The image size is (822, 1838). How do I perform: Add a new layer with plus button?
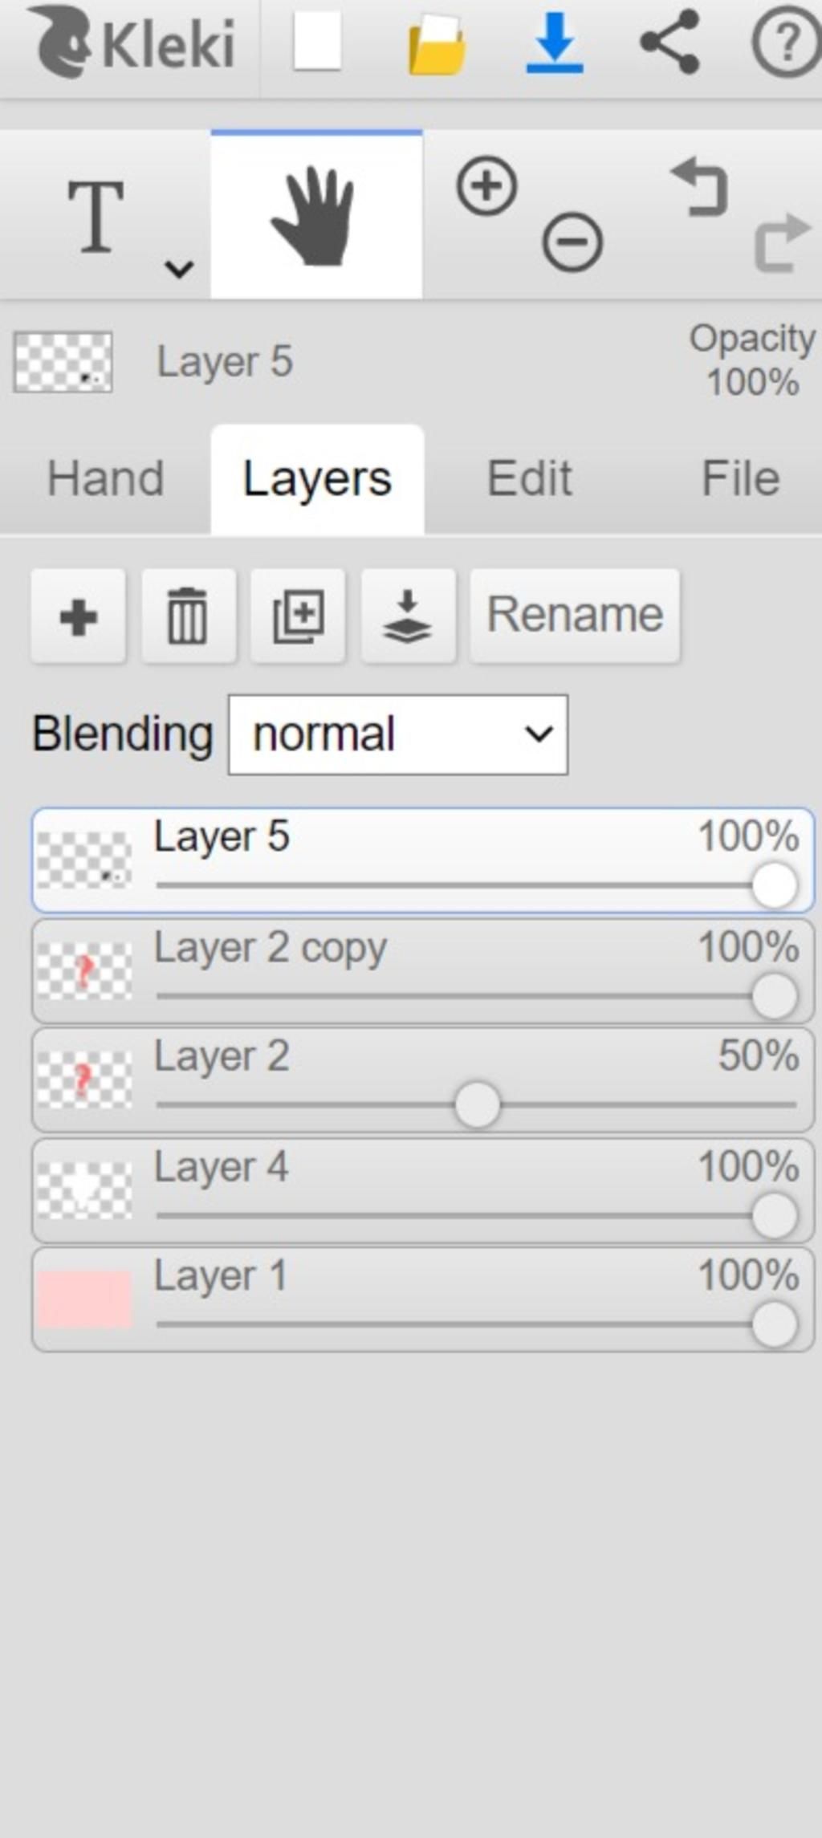tap(78, 616)
